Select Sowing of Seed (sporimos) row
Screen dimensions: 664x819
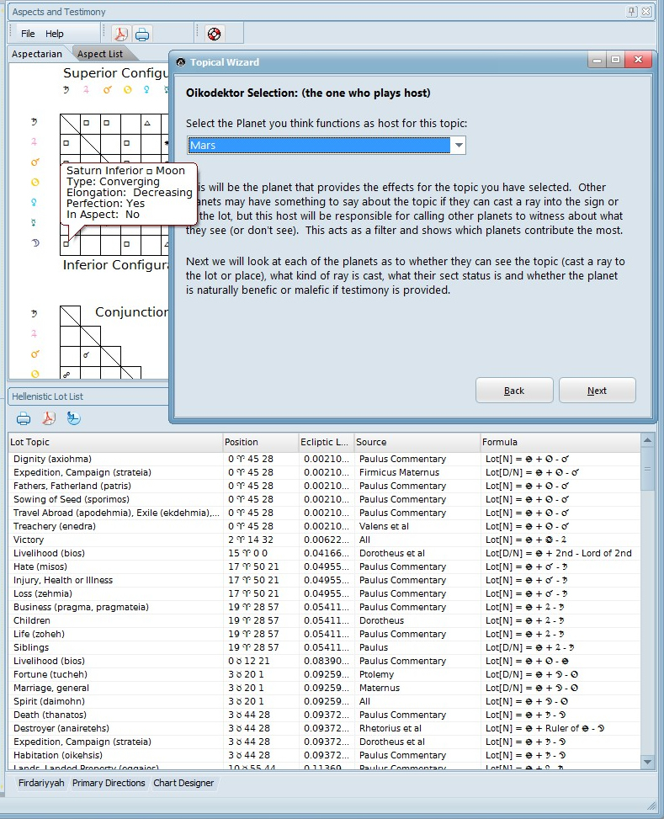click(x=324, y=499)
